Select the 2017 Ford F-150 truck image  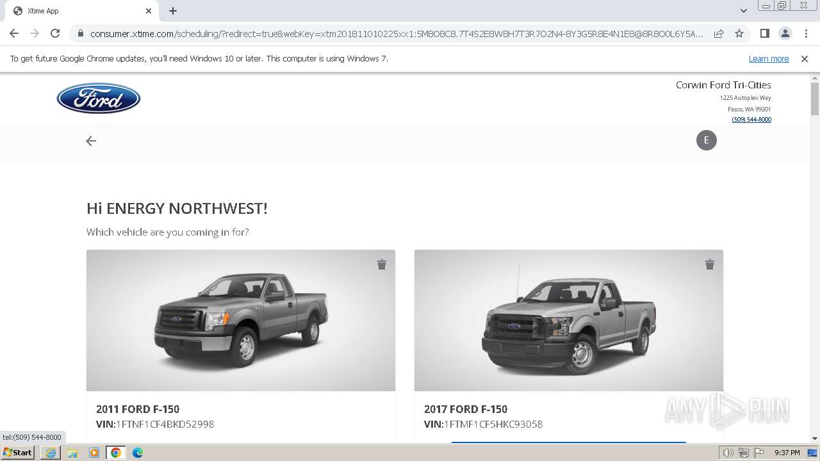569,320
